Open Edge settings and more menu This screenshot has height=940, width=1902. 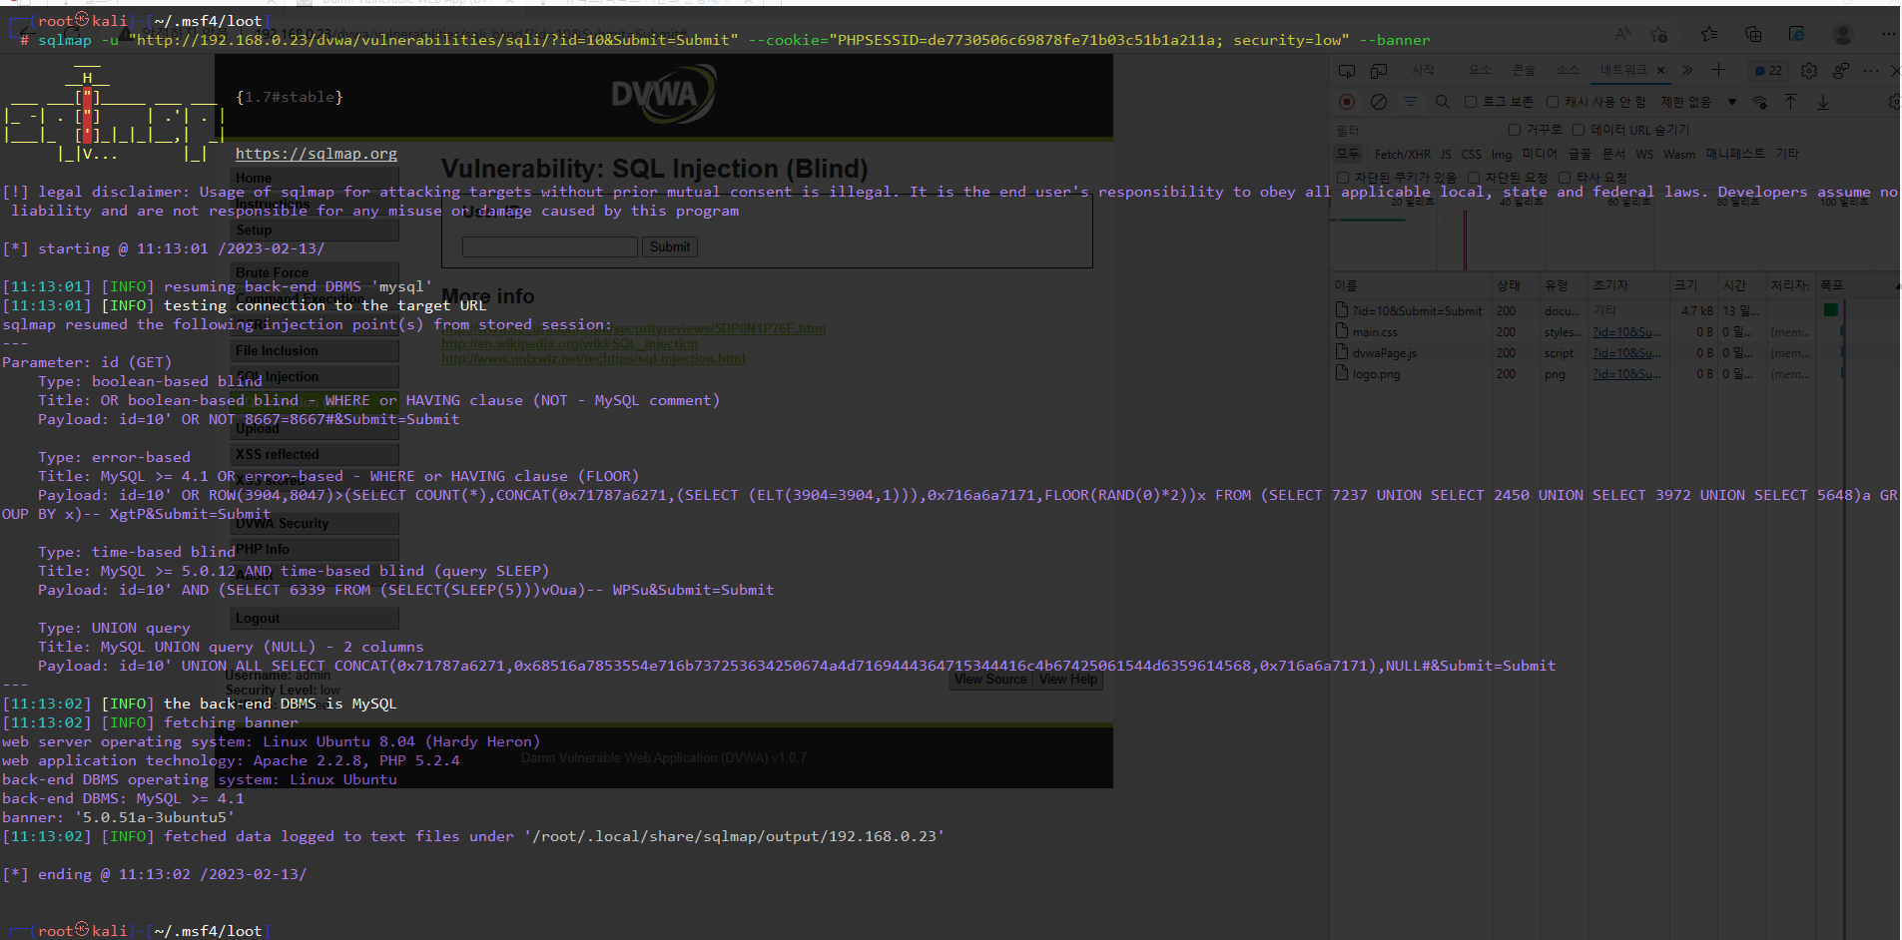[1888, 34]
